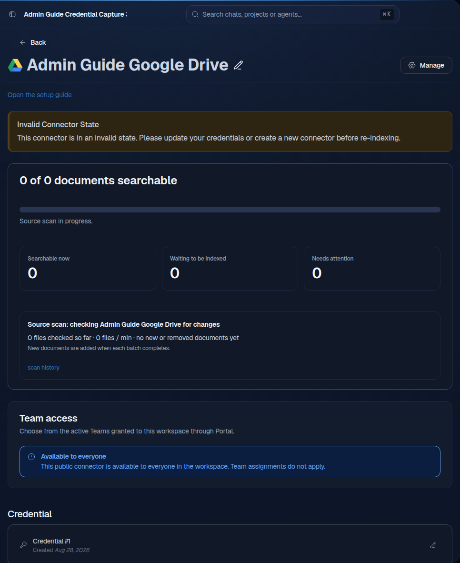Edit Credential #1 with pencil icon
Screen dimensions: 460x563
(x=433, y=545)
